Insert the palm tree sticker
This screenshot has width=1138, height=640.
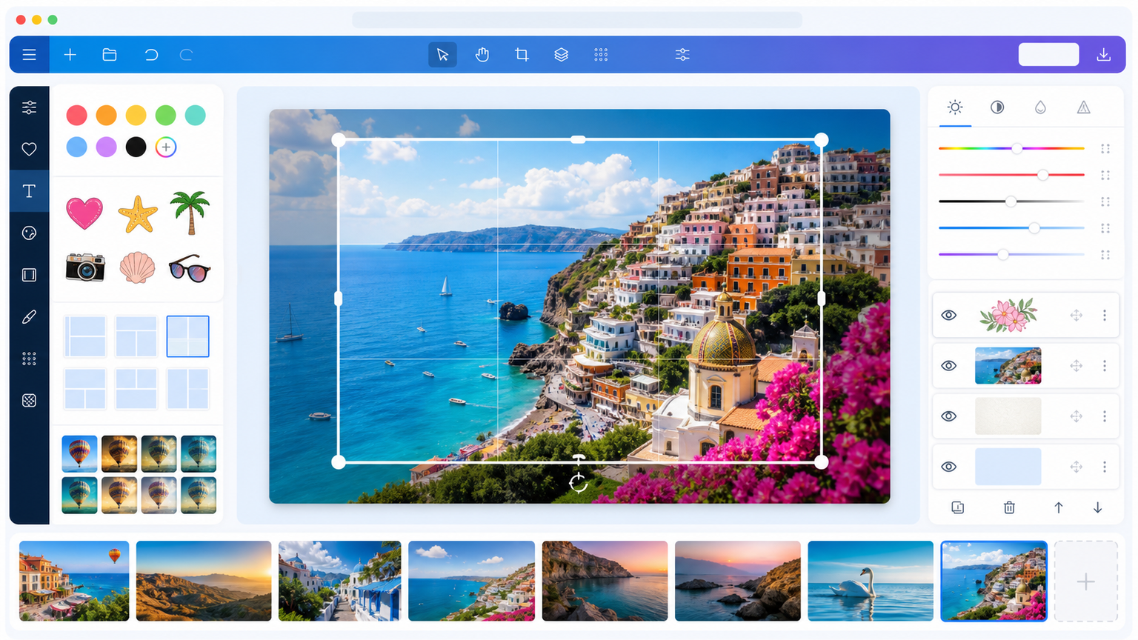pos(190,213)
